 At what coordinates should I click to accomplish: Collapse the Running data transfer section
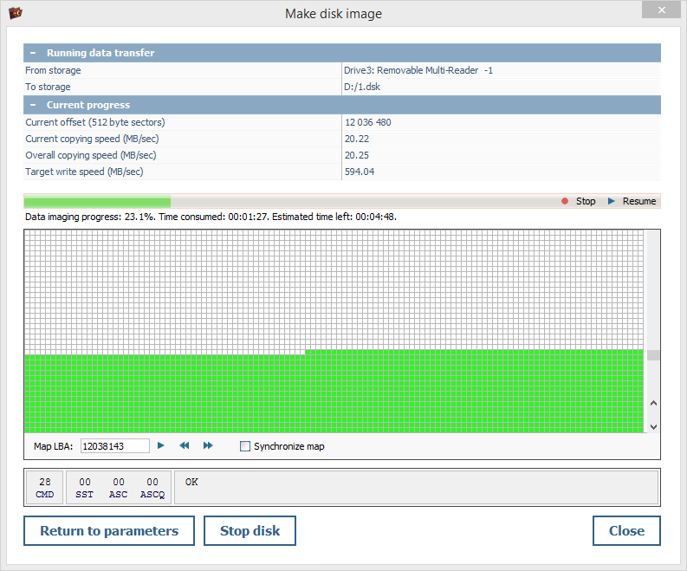click(32, 53)
